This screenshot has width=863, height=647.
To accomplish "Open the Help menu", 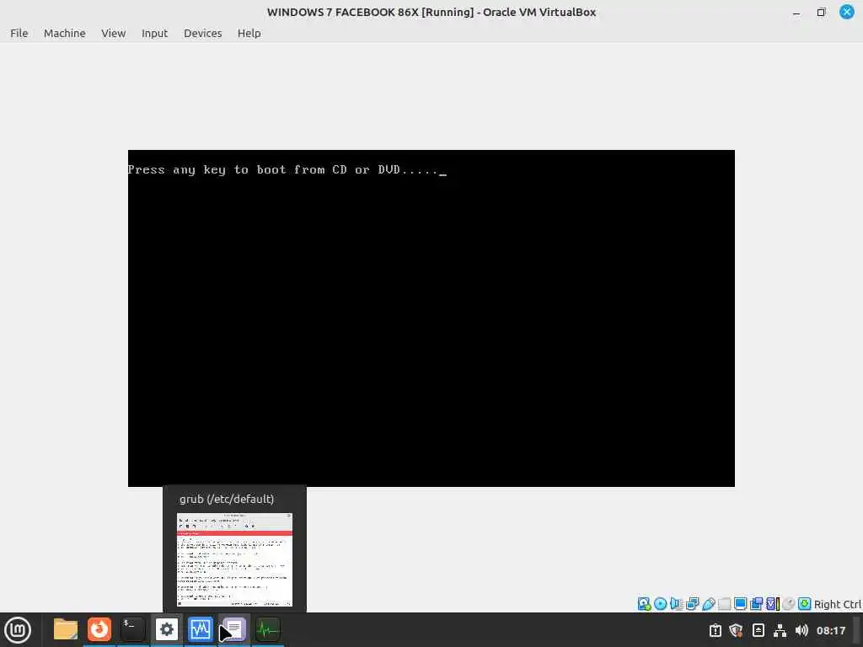I will click(249, 33).
